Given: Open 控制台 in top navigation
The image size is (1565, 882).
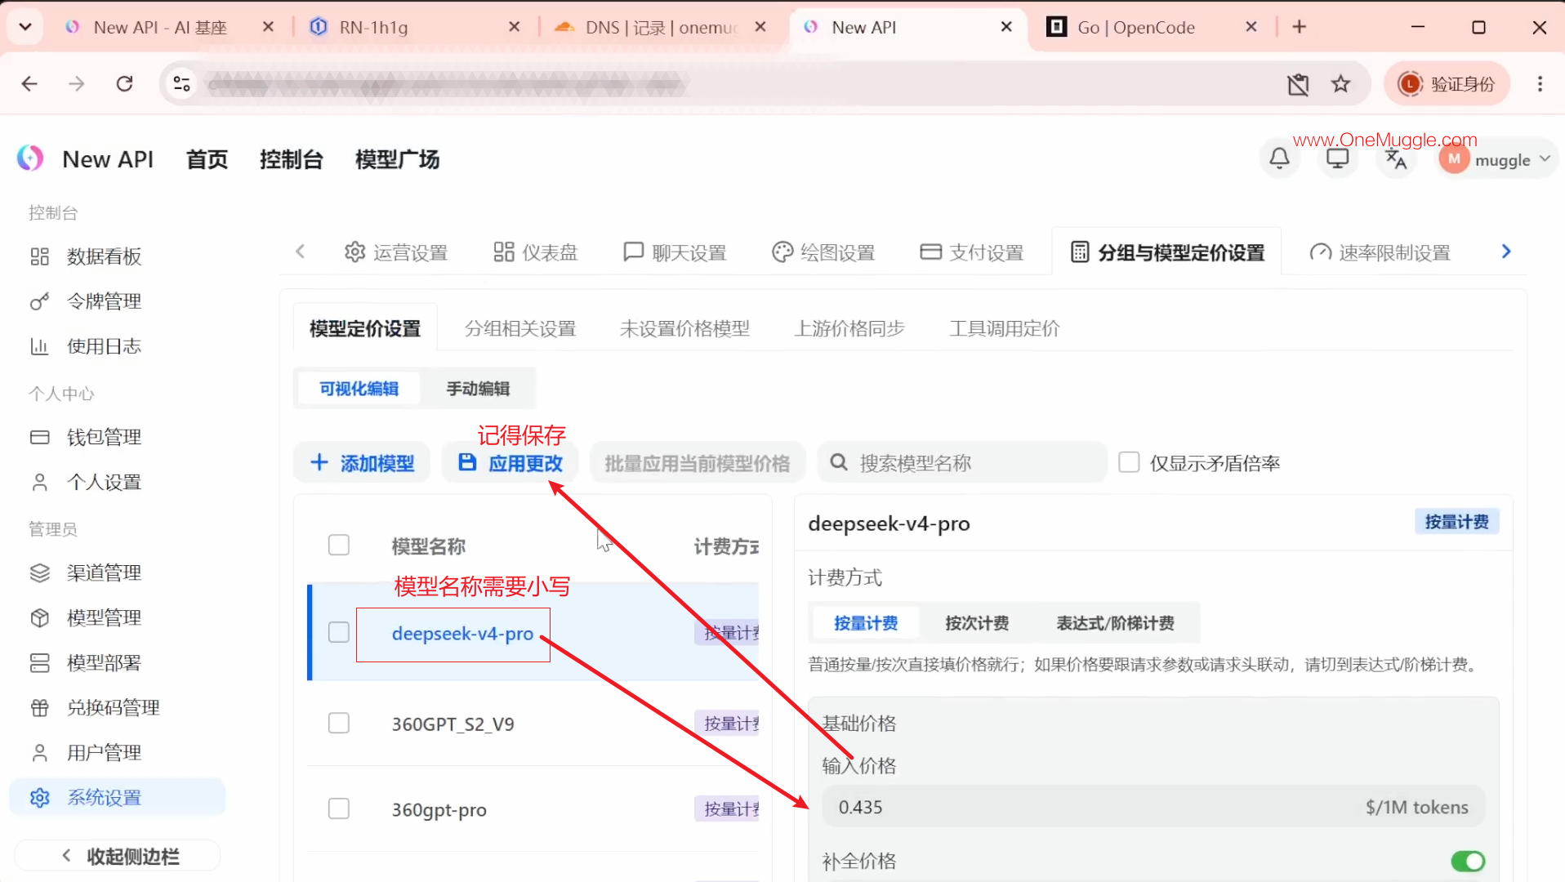Looking at the screenshot, I should pos(291,159).
